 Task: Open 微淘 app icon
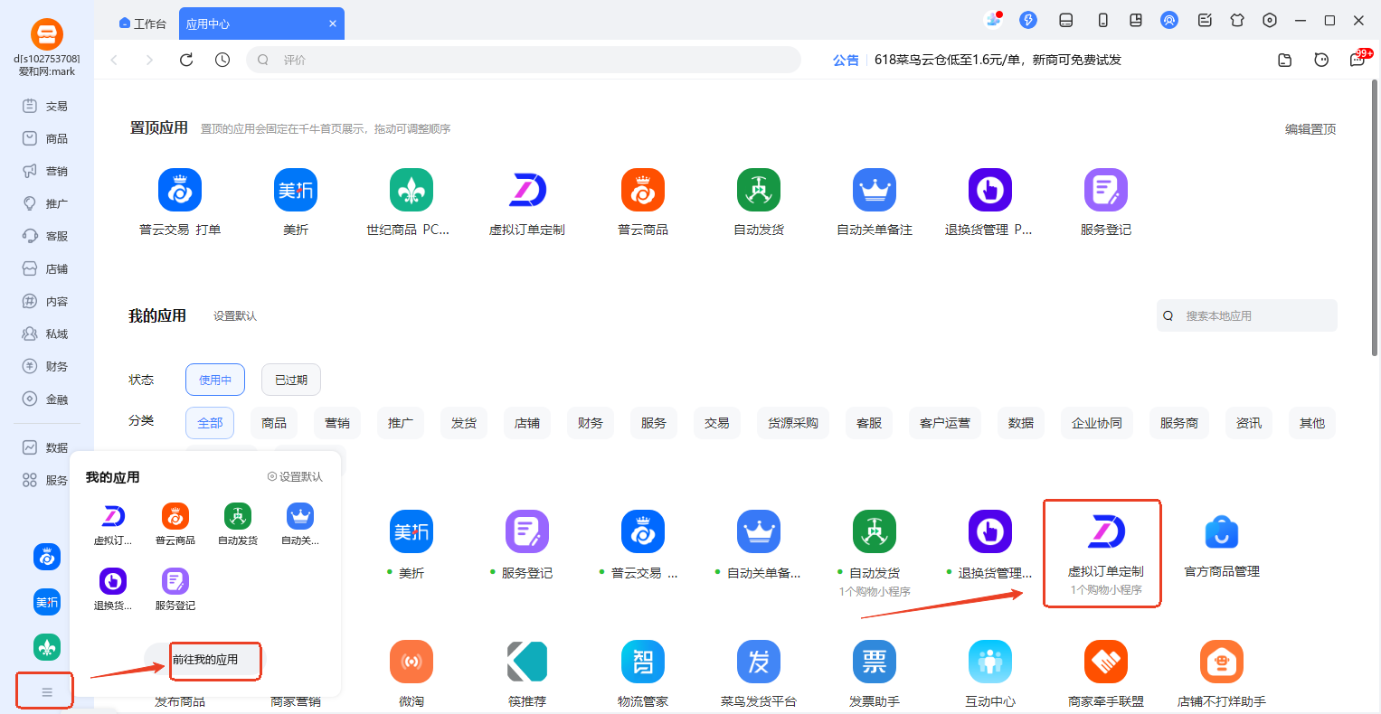coord(411,662)
